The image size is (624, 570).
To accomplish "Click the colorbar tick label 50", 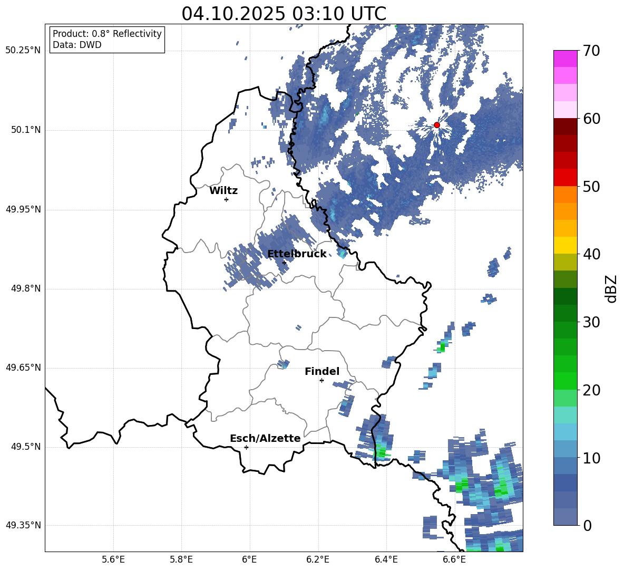I will point(591,186).
